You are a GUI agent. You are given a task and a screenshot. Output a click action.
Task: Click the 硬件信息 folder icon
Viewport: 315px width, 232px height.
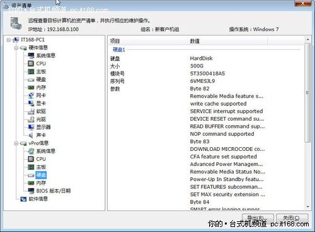point(23,48)
